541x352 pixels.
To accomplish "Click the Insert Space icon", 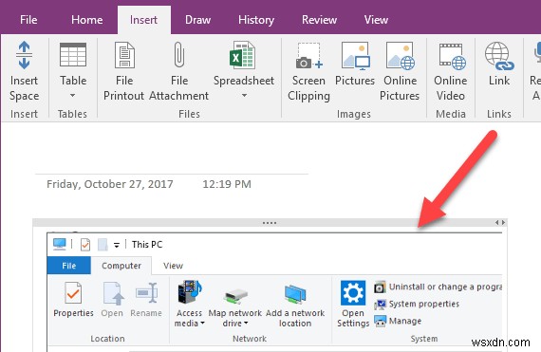I will pos(24,55).
